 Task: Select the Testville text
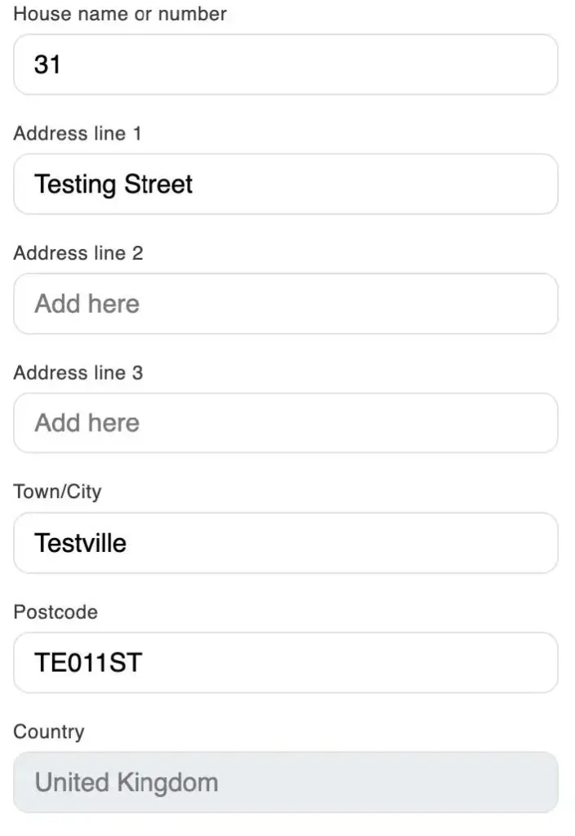(79, 542)
